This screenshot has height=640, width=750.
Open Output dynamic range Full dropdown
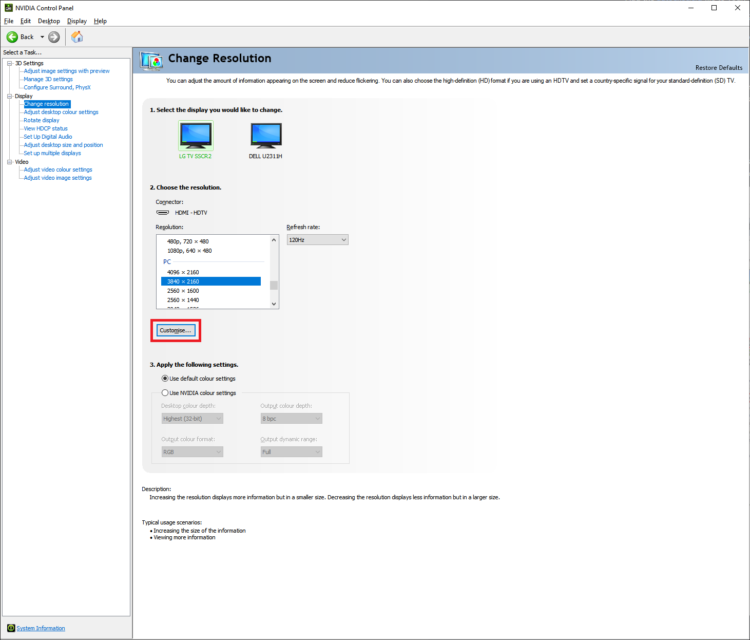291,452
